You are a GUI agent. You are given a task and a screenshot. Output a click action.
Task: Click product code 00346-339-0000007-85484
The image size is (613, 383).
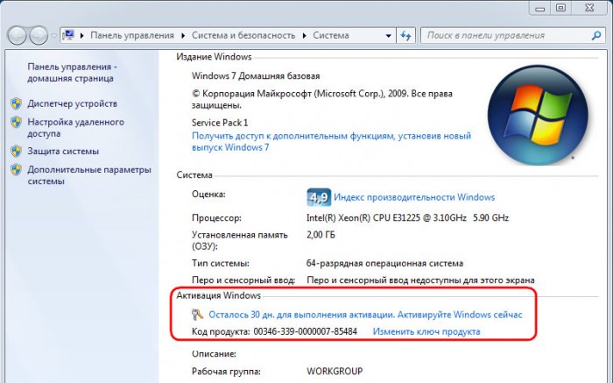(x=306, y=332)
